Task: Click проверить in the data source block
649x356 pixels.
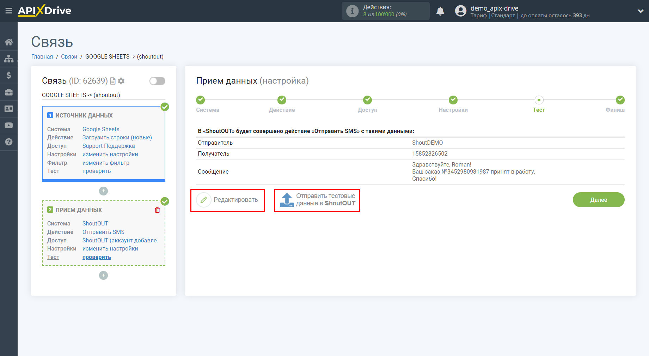Action: pos(97,171)
